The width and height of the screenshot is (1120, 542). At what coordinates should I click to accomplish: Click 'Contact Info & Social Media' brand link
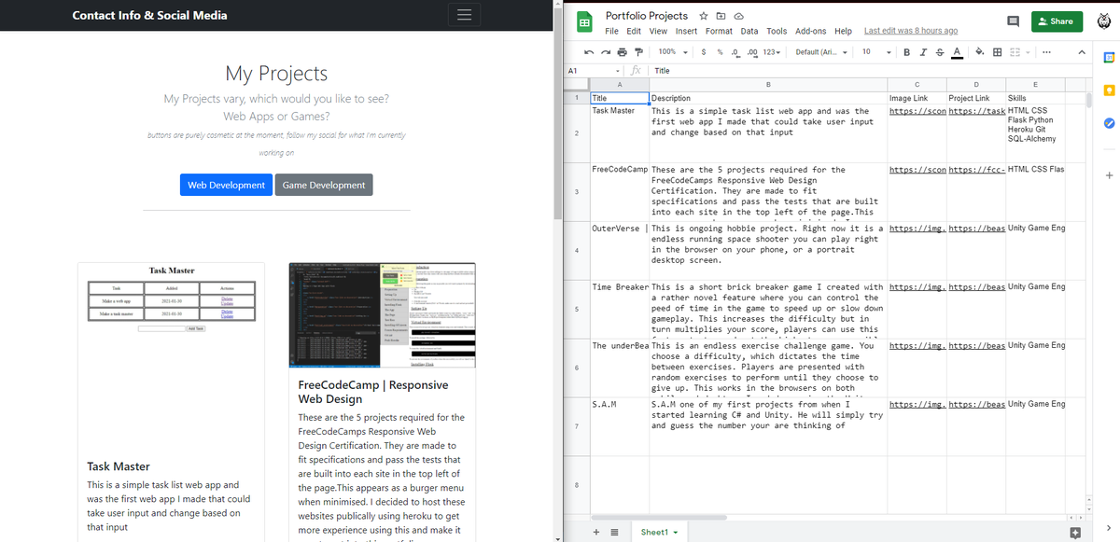[x=149, y=15]
